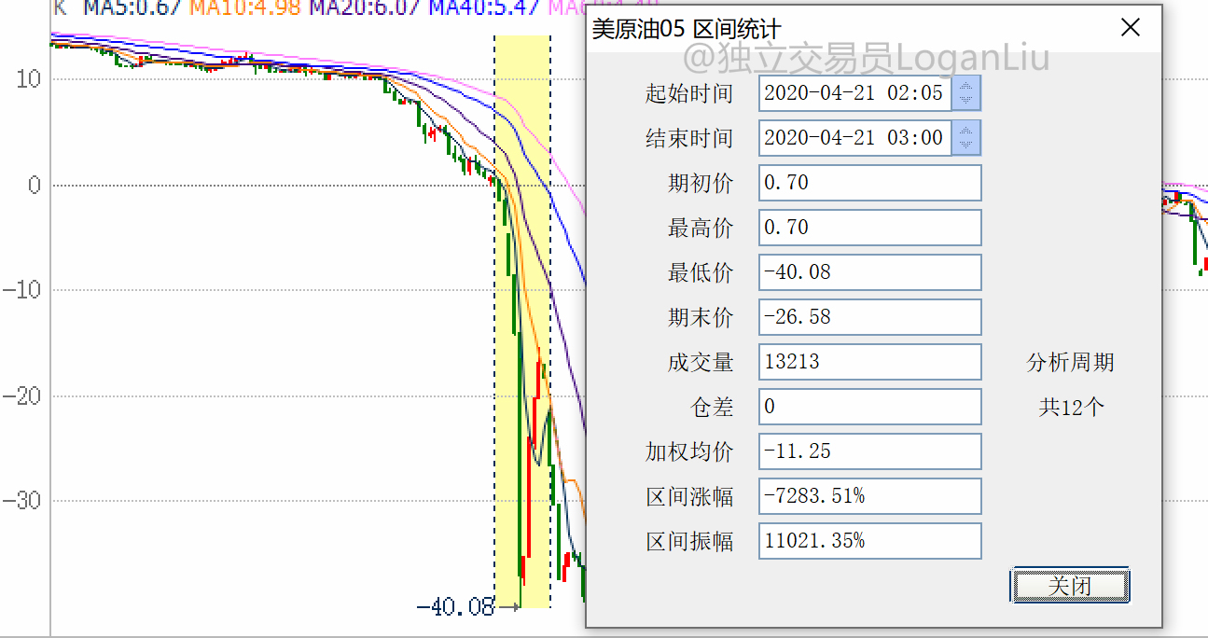The image size is (1208, 638).
Task: Click the -40.08 low price marker on chart
Action: tap(456, 607)
